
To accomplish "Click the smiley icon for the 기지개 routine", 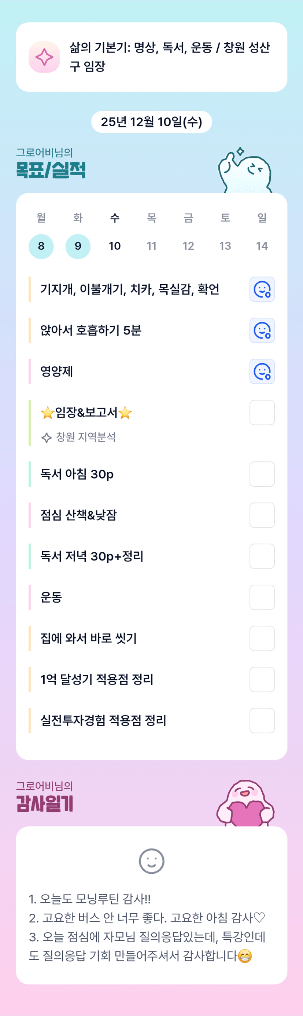I will [262, 289].
